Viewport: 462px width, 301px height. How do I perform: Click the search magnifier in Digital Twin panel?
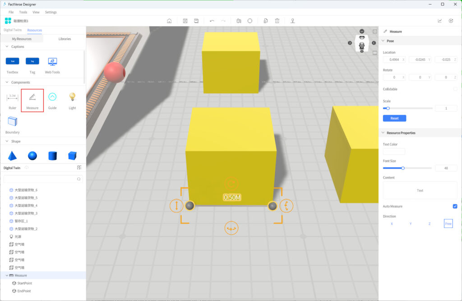click(79, 179)
